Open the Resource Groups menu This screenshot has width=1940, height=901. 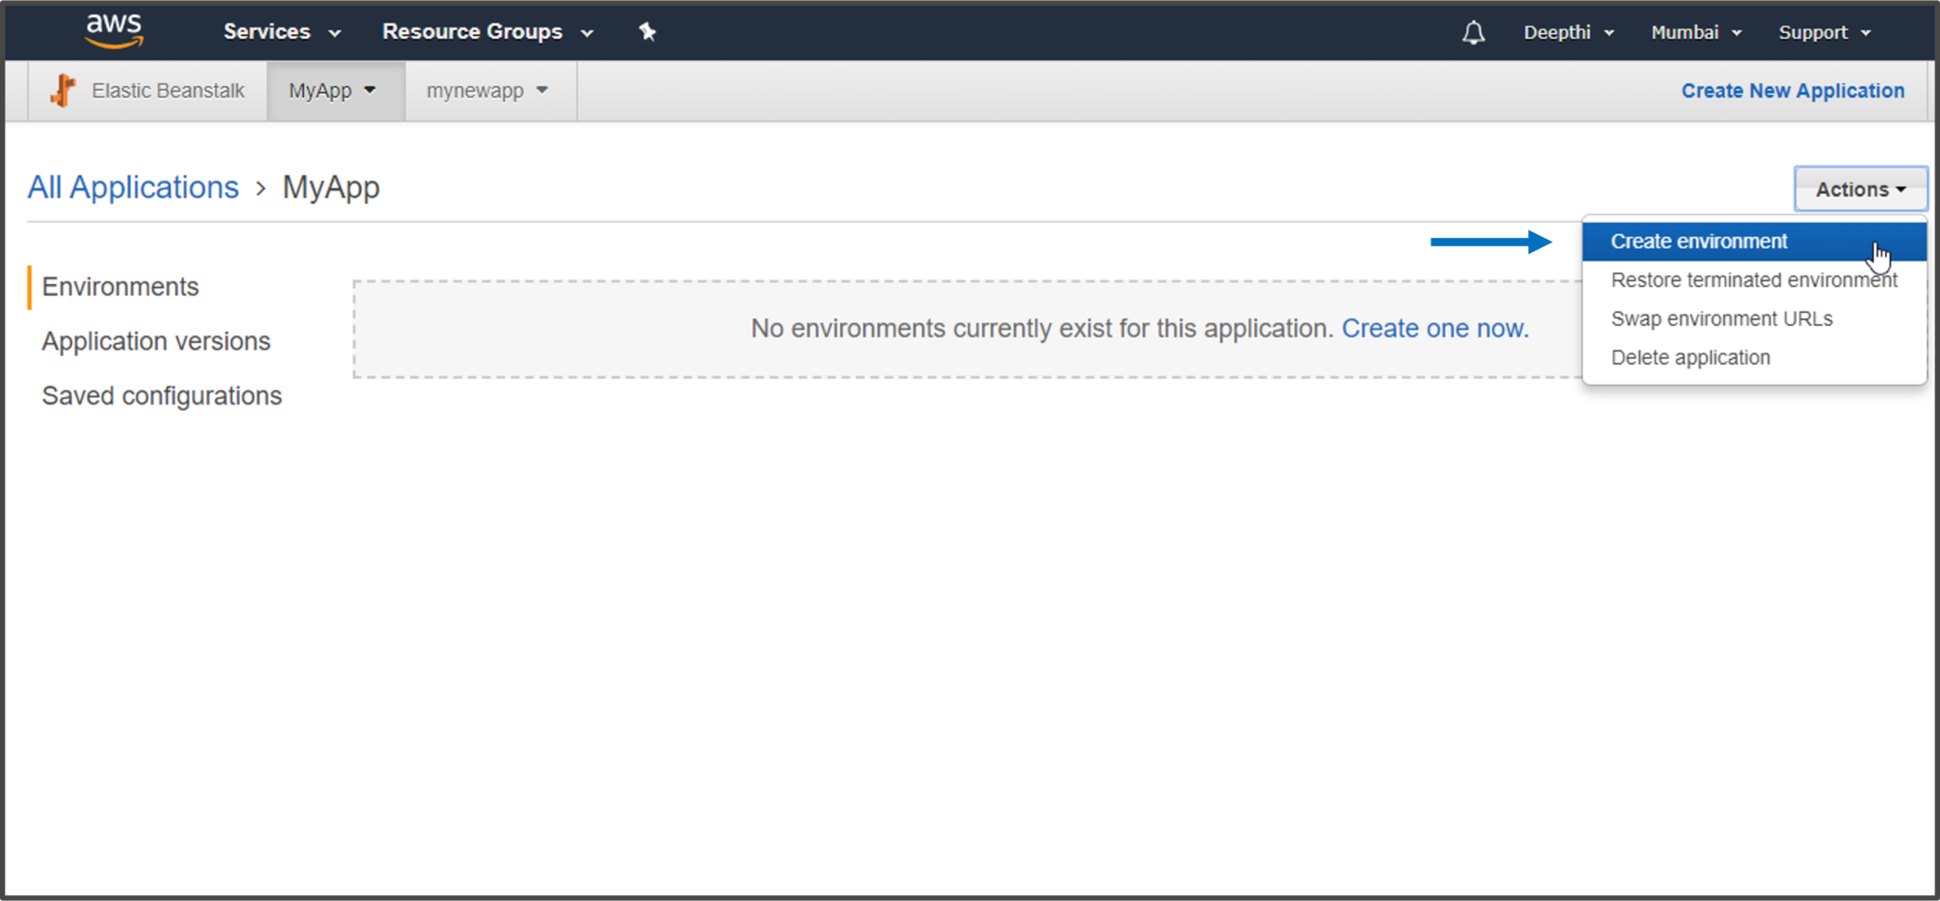click(x=488, y=32)
